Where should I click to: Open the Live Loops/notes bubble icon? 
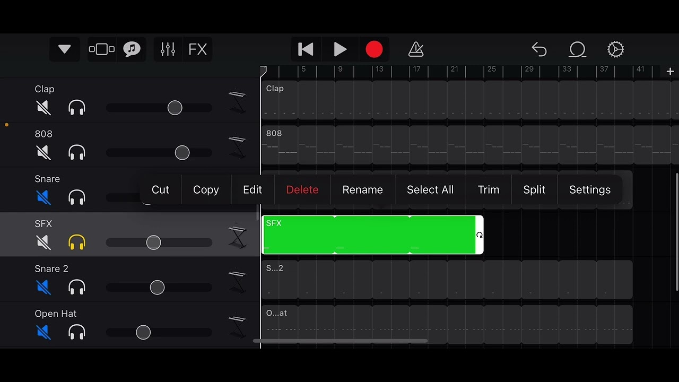tap(132, 49)
